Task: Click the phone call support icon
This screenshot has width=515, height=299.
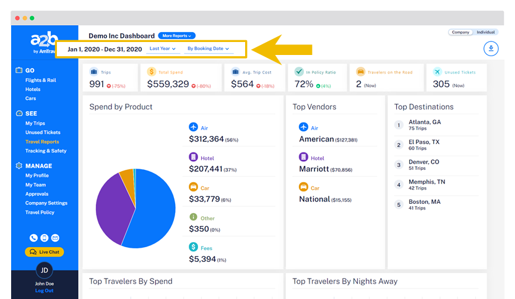Action: click(33, 238)
